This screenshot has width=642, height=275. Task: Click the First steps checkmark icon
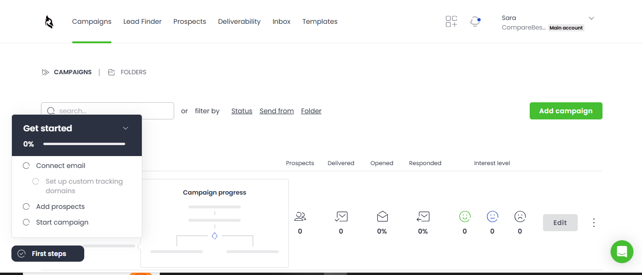[x=21, y=254]
